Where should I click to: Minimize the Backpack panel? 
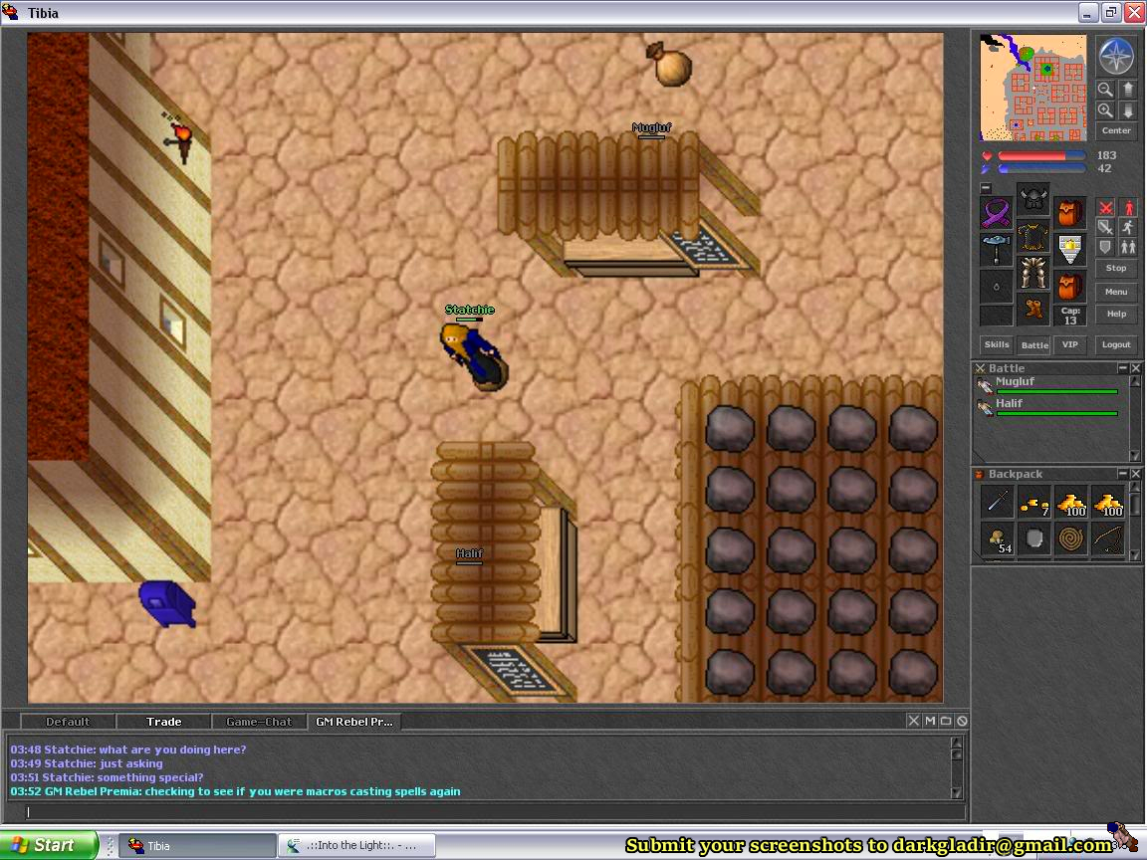[x=1123, y=474]
